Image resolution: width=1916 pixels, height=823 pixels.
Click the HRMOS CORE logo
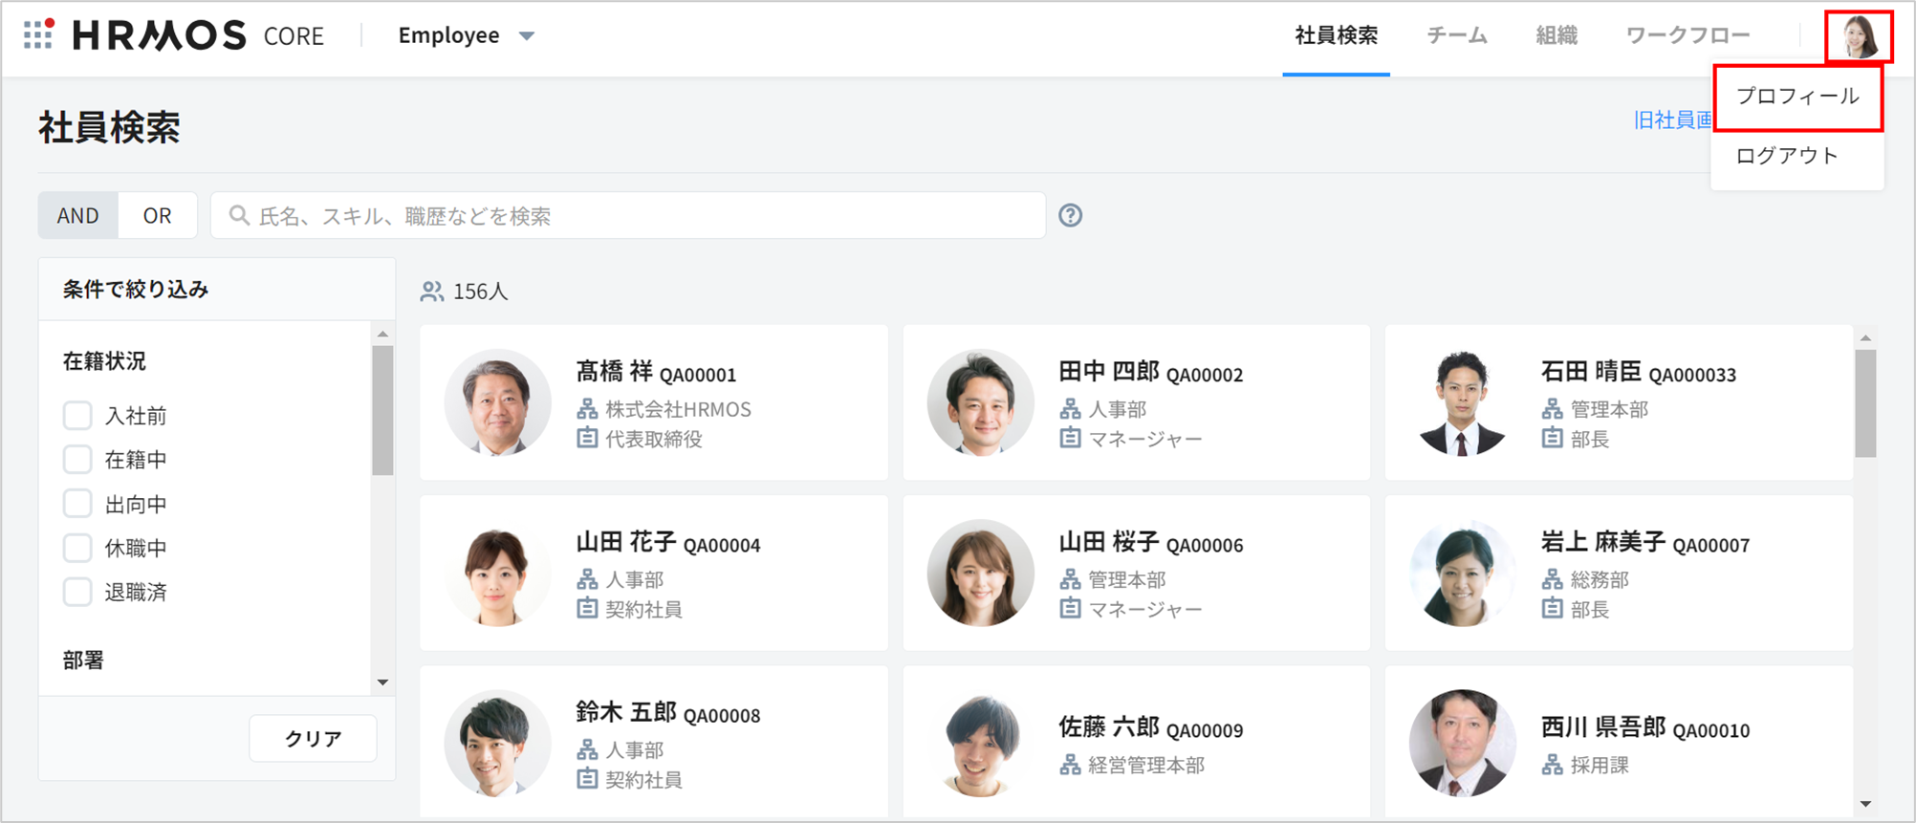point(198,35)
